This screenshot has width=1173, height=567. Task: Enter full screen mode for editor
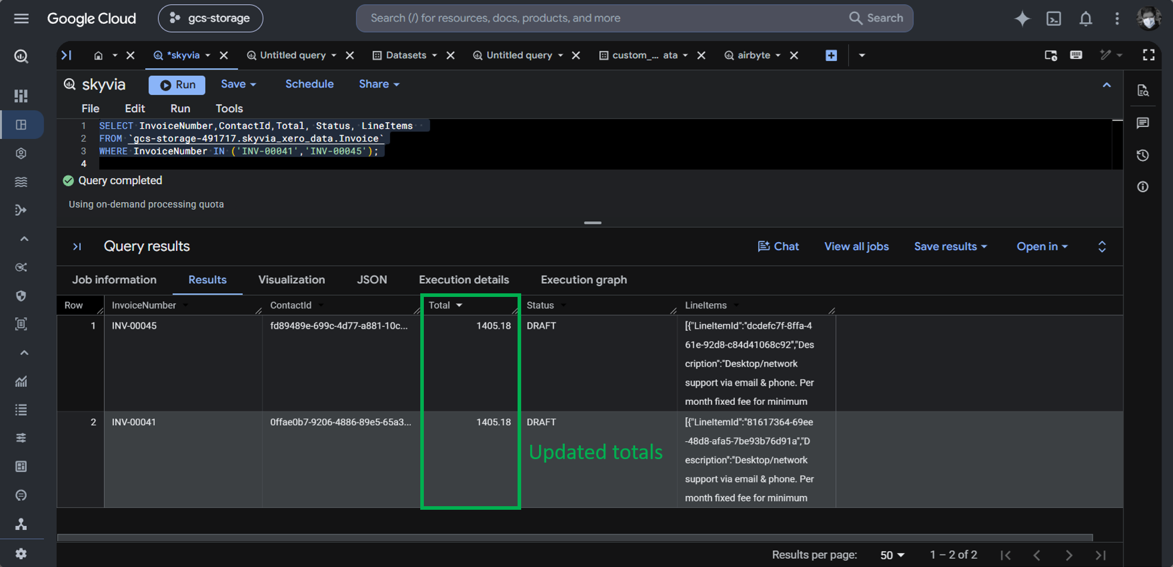pyautogui.click(x=1149, y=55)
